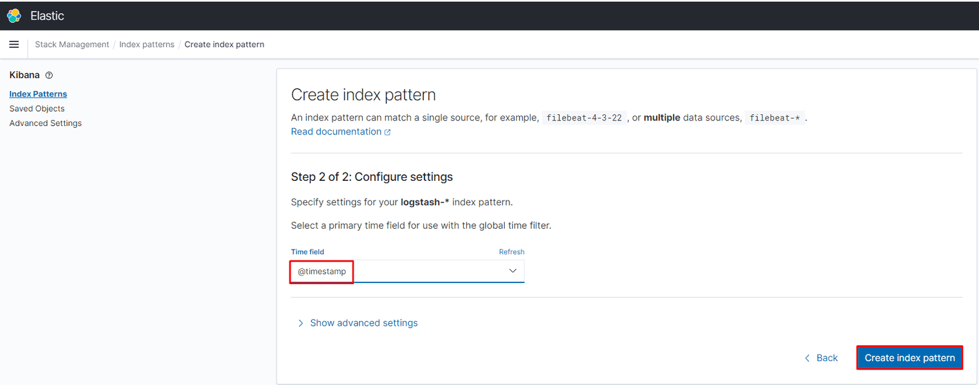Click Show advanced settings text
Image resolution: width=979 pixels, height=385 pixels.
pos(364,323)
